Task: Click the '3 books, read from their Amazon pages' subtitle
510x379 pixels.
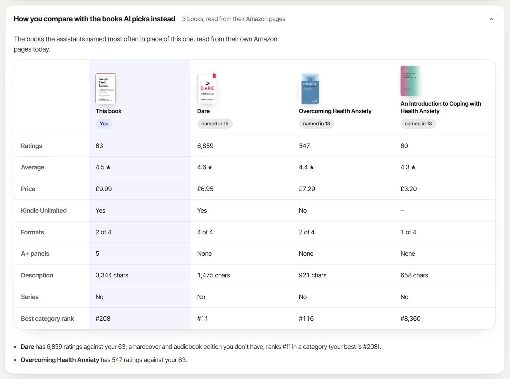Action: (x=234, y=19)
